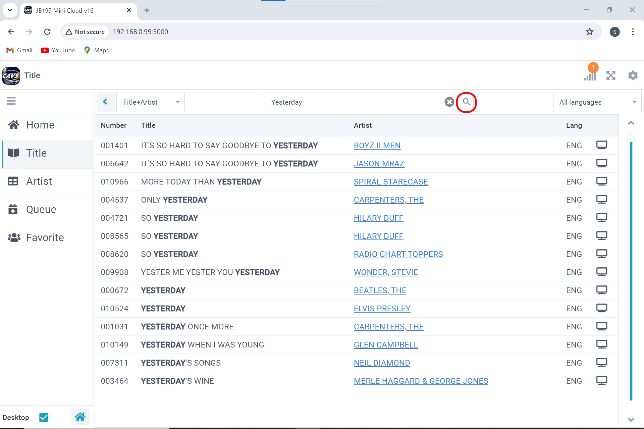644x429 pixels.
Task: Open the RADIO CHART TOPPERS artist link
Action: [x=398, y=254]
